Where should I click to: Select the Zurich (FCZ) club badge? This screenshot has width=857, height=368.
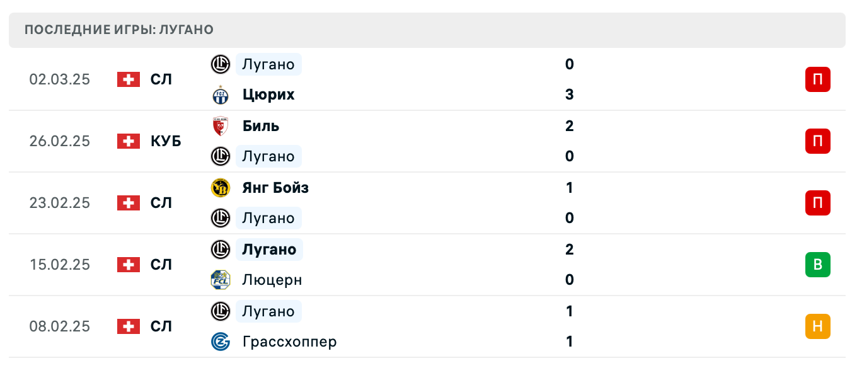tap(220, 94)
